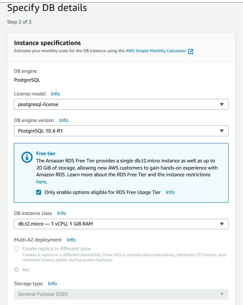Click Info next to DB instance class
243x305 pixels.
pos(62,213)
